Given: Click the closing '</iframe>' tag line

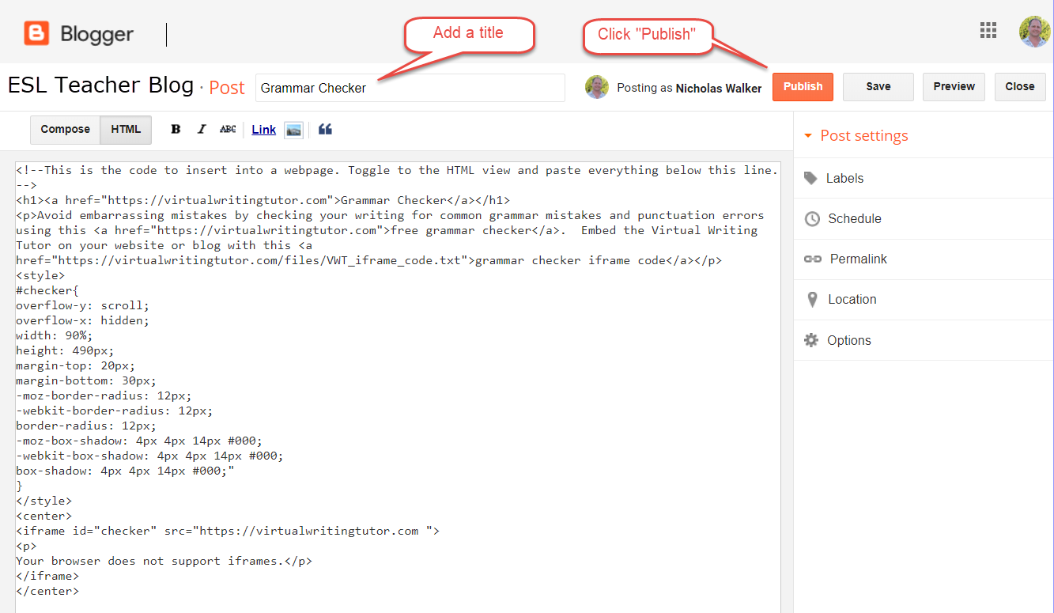Looking at the screenshot, I should coord(47,576).
